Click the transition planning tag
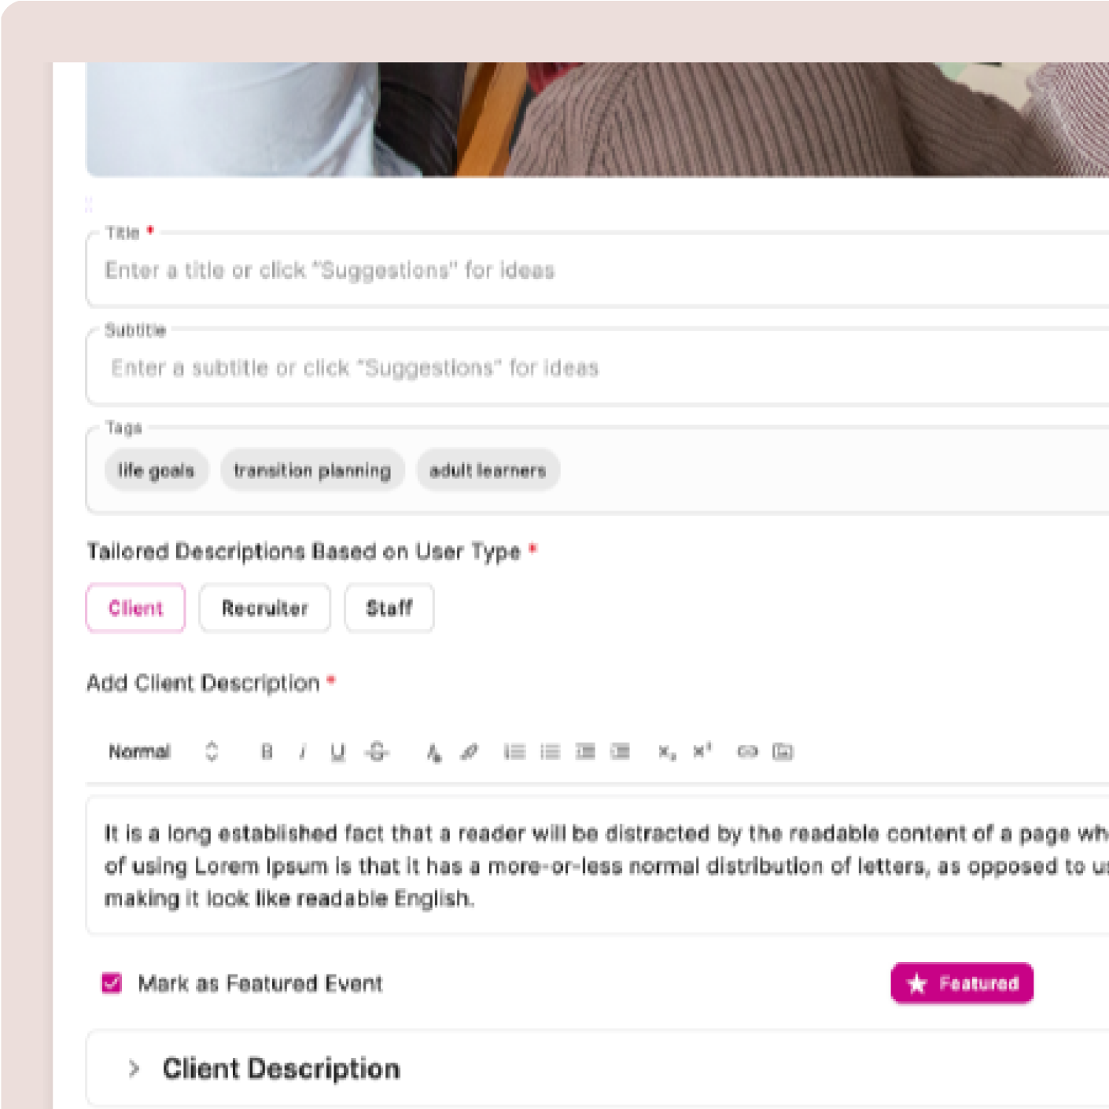The image size is (1109, 1109). pyautogui.click(x=311, y=470)
